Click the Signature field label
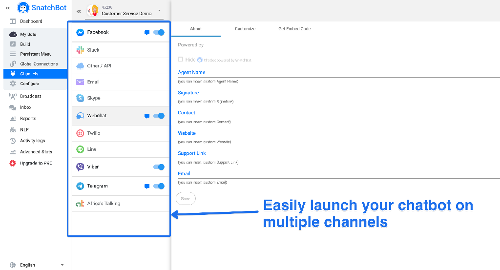The image size is (500, 270). (x=188, y=93)
